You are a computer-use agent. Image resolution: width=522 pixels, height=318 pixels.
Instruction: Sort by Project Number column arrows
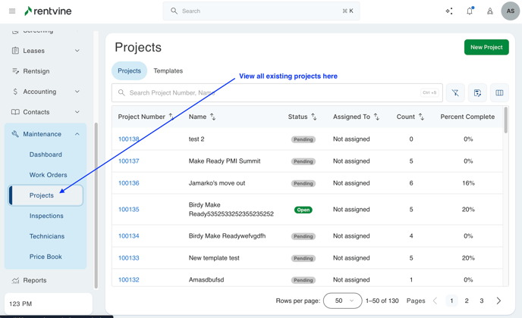tap(171, 117)
